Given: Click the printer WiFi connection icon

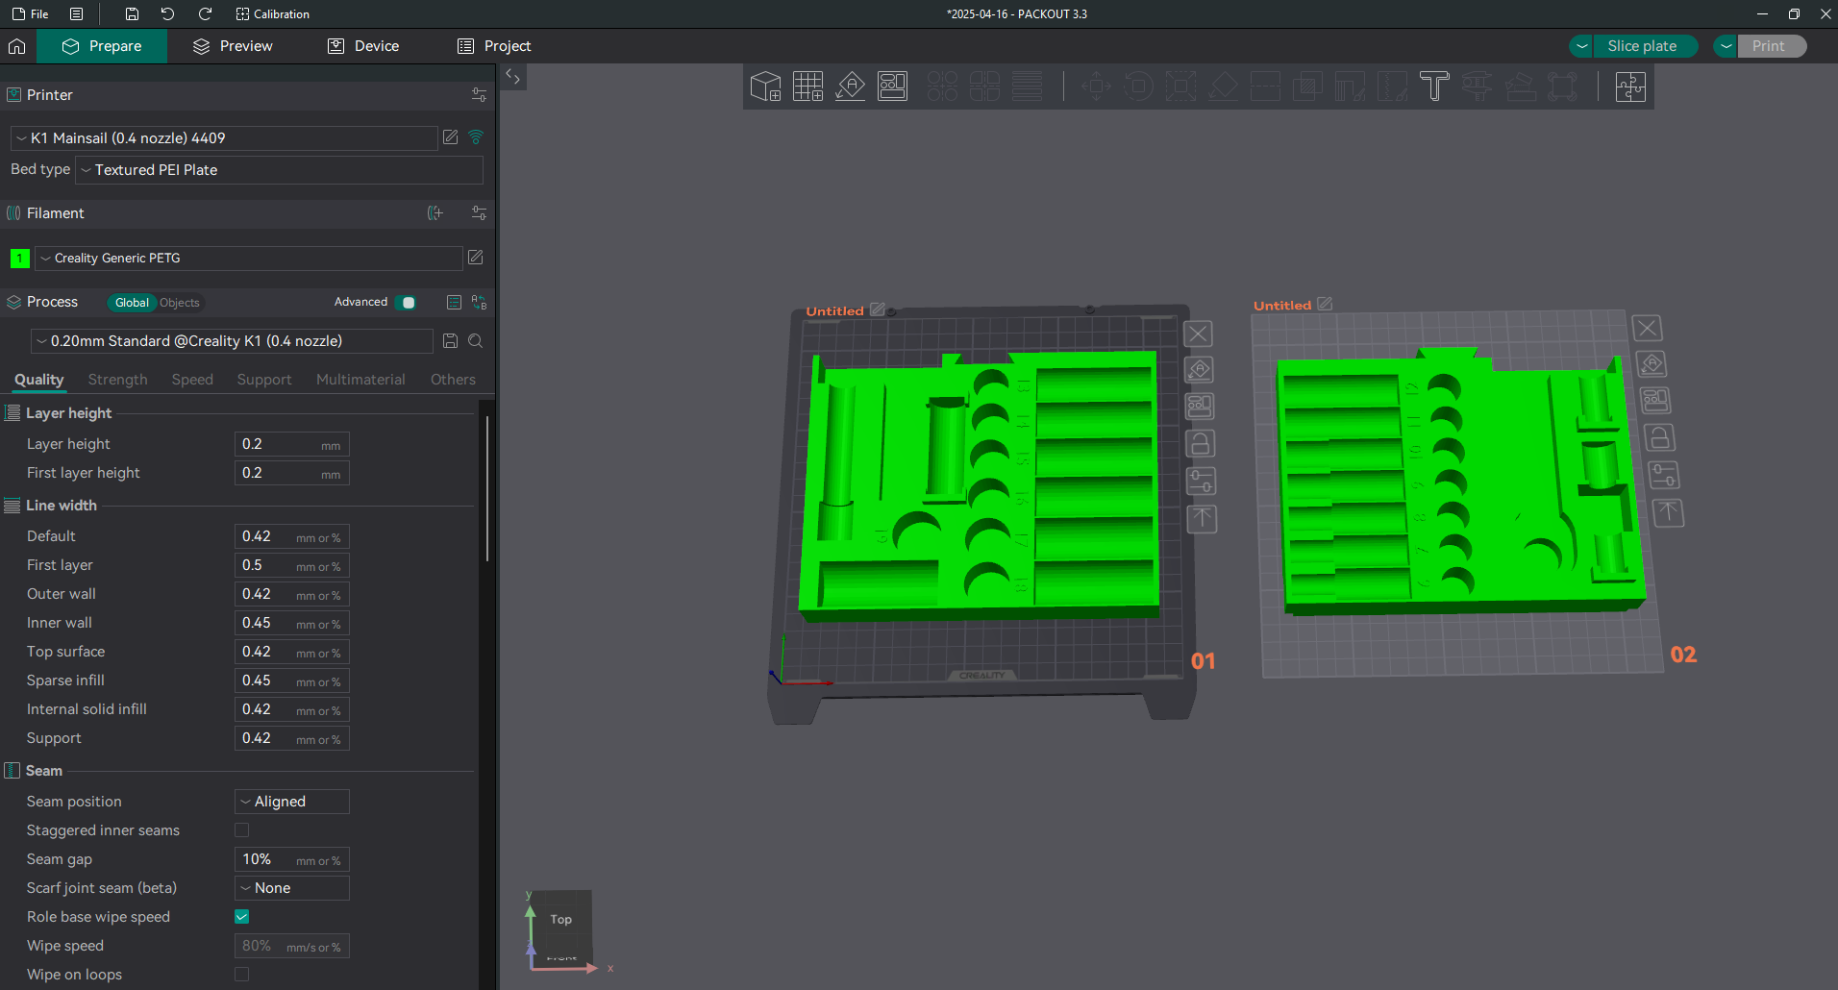Looking at the screenshot, I should [x=476, y=137].
